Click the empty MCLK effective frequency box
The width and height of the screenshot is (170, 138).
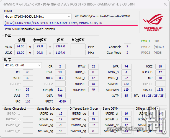(78, 46)
